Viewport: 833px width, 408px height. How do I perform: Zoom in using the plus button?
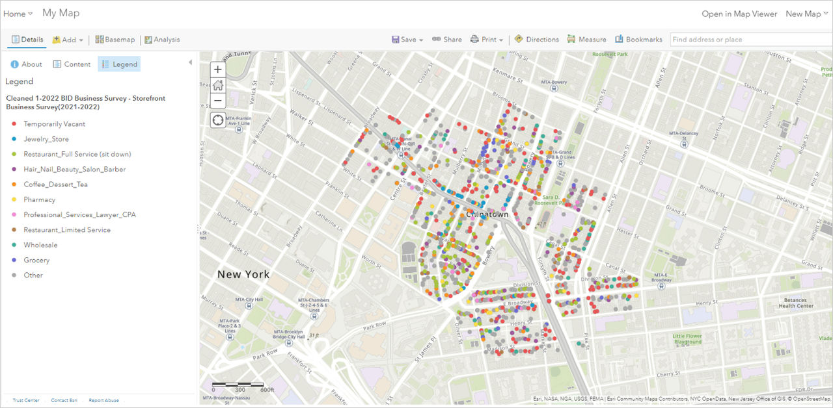pos(218,69)
